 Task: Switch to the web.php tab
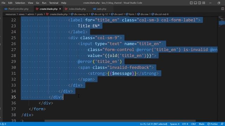coord(102,9)
